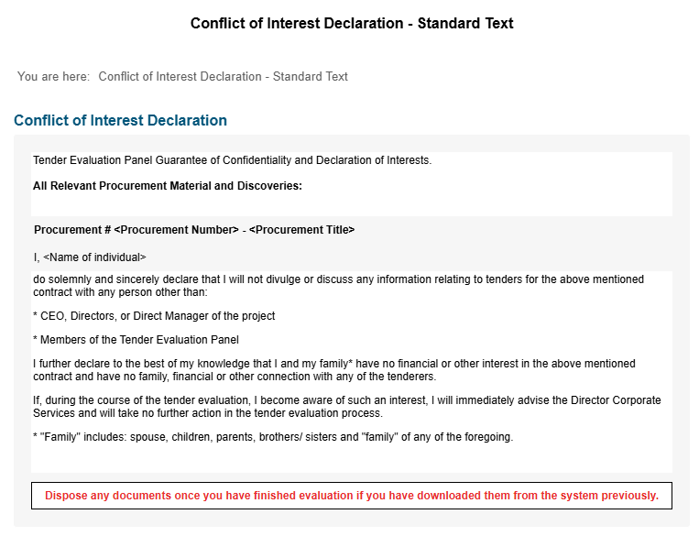Click the 'If, during the course of the tender' paragraph
699x536 pixels.
click(347, 407)
